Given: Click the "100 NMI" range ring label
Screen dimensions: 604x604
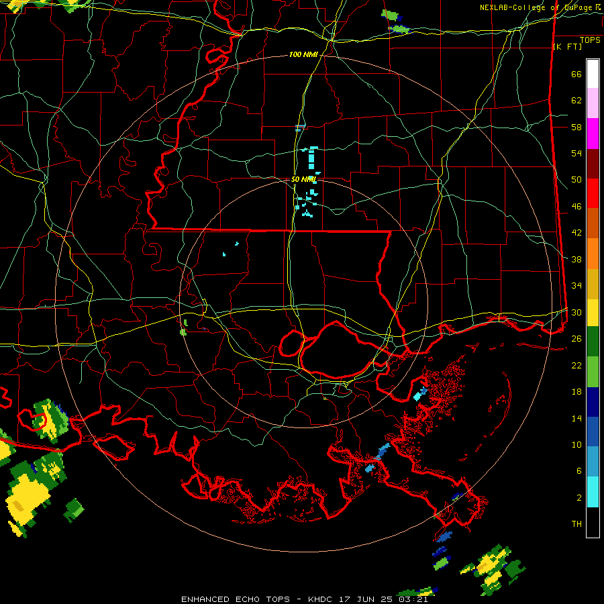Looking at the screenshot, I should click(x=303, y=55).
